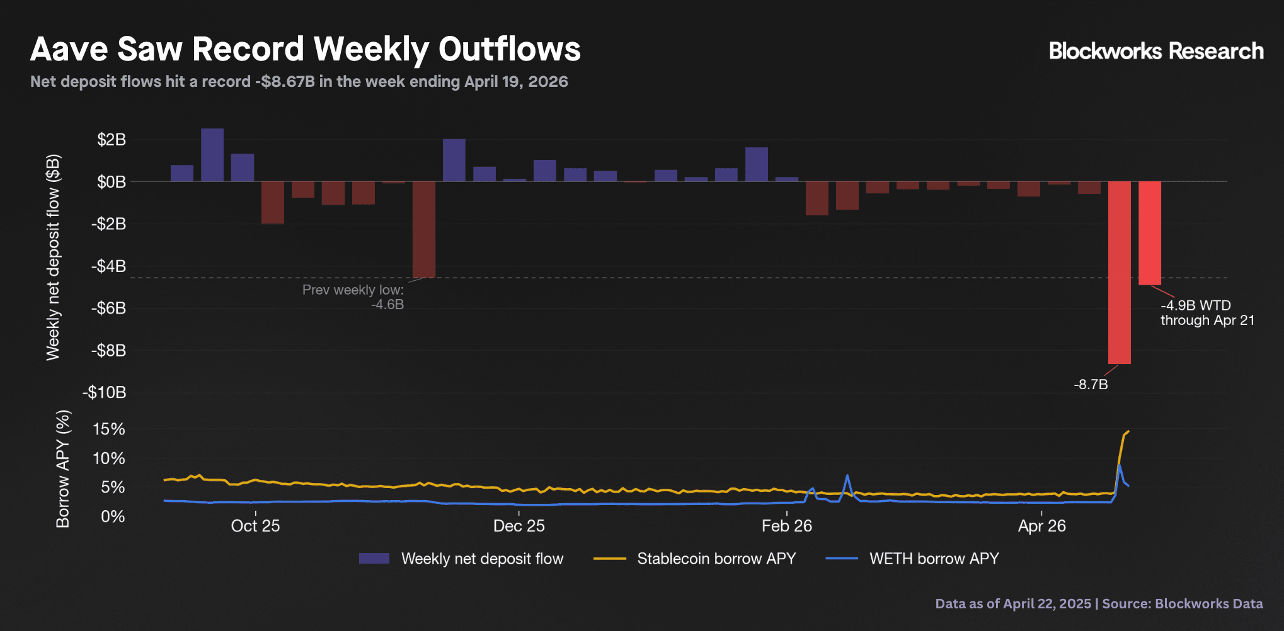Click the -4.6B previous weekly low bar
Screen dimensions: 1284x631
pyautogui.click(x=423, y=229)
